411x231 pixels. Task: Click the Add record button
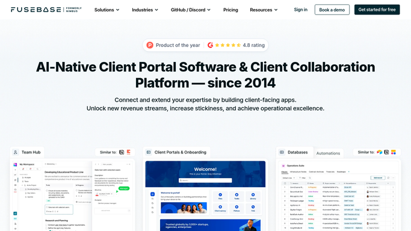(378, 178)
